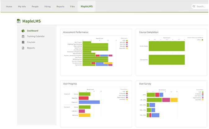
Task: Go to the My Info tab
Action: tap(22, 6)
